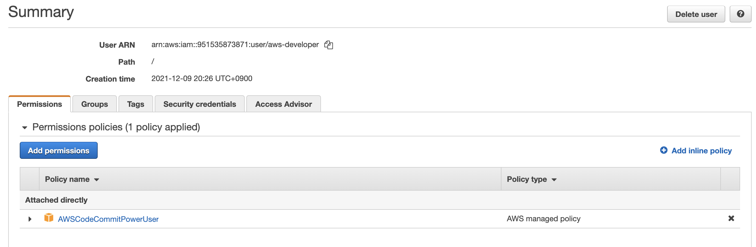
Task: View the Access Advisor tab
Action: pyautogui.click(x=284, y=104)
